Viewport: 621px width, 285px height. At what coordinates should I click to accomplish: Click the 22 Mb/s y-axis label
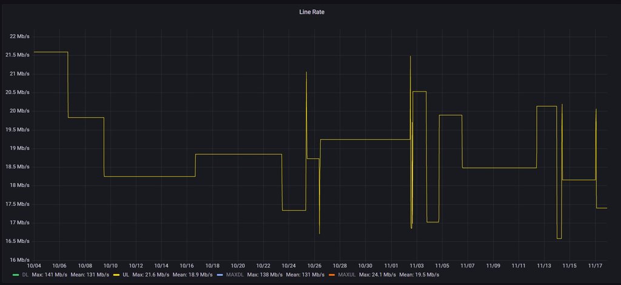19,36
